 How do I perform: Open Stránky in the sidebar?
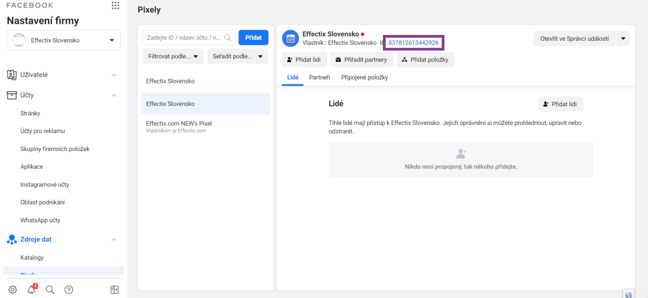coord(30,113)
